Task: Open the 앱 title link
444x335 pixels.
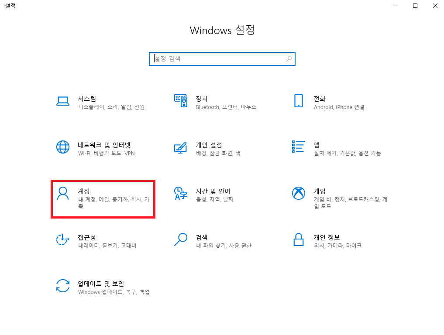Action: 316,145
